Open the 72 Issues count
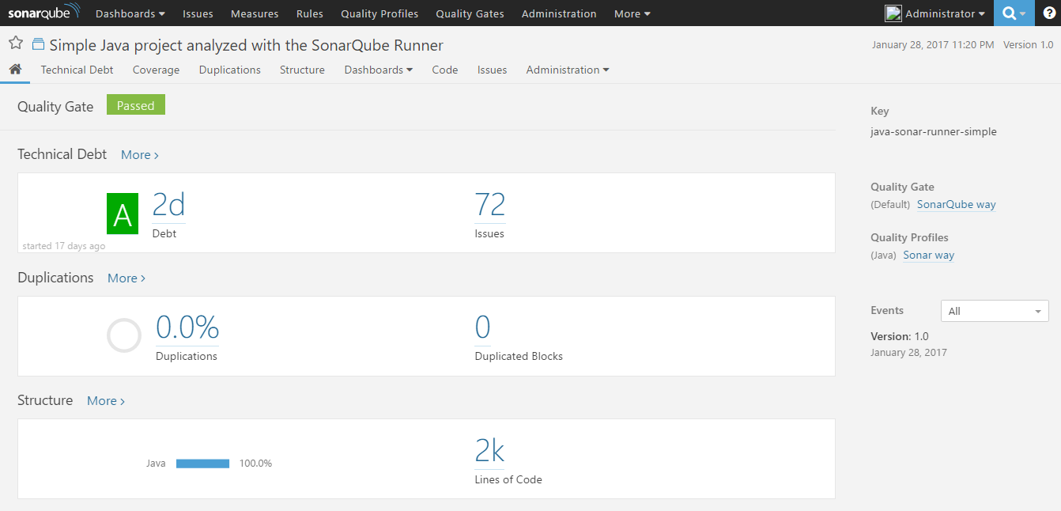This screenshot has width=1061, height=511. coord(490,205)
